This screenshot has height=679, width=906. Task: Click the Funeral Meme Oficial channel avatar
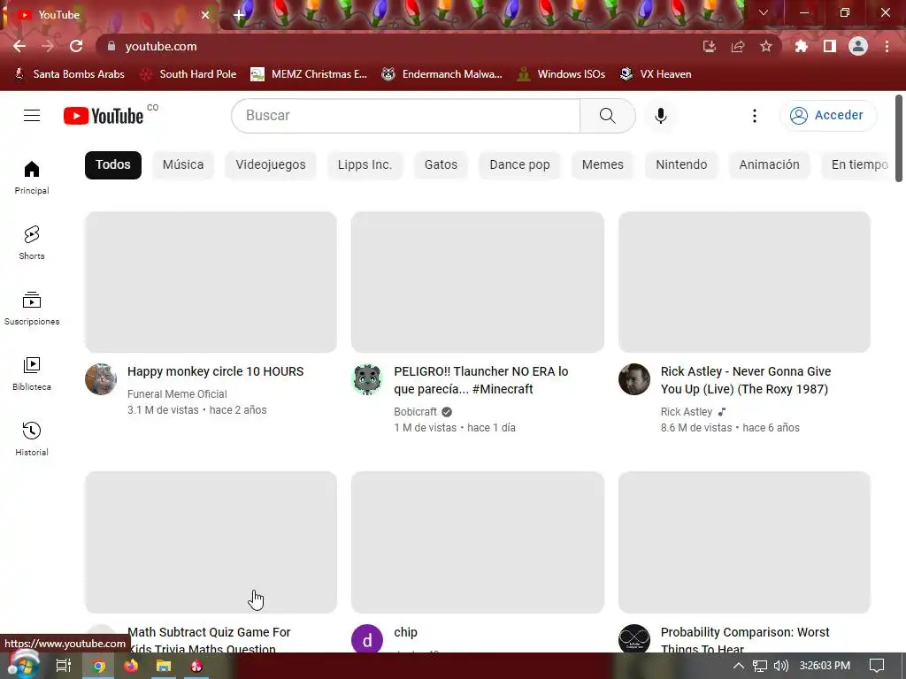coord(101,379)
